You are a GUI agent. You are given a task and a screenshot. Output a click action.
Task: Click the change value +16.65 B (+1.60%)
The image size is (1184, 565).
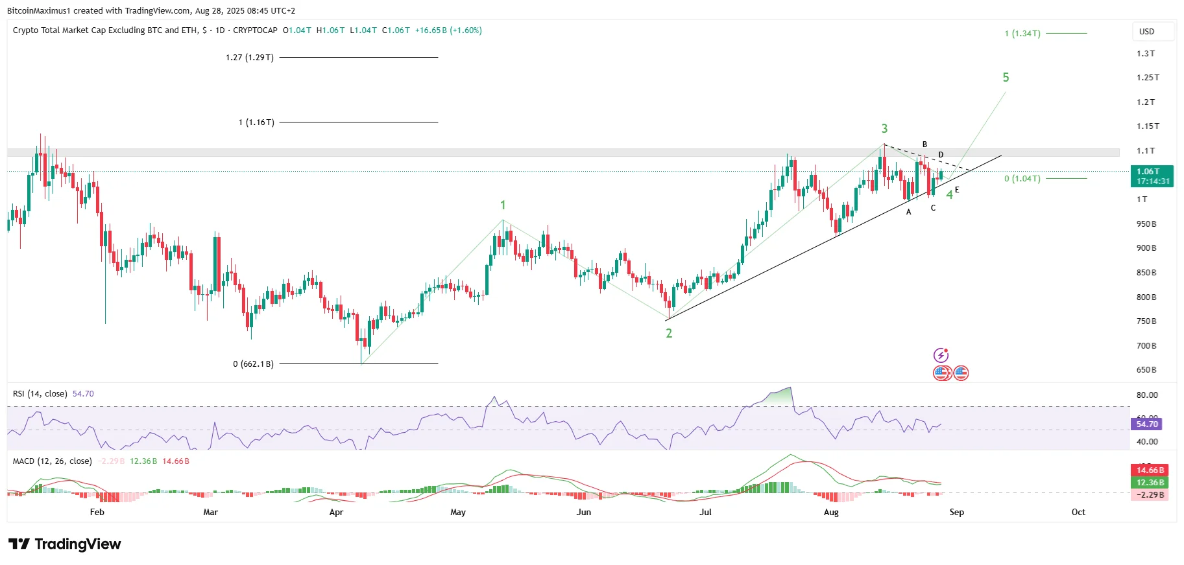(x=448, y=30)
